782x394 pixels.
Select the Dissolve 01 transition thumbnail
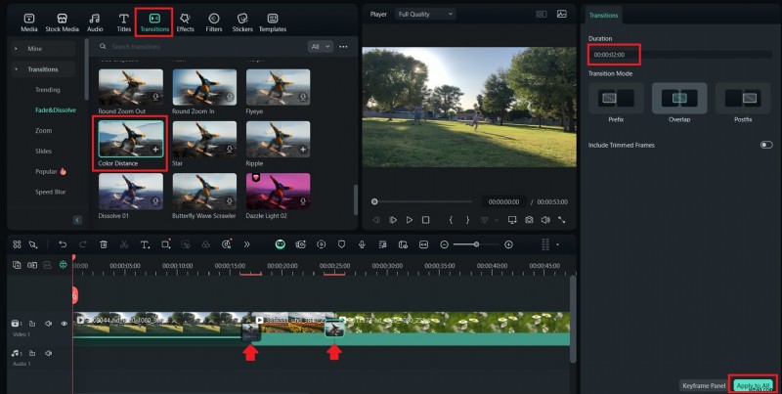click(131, 191)
